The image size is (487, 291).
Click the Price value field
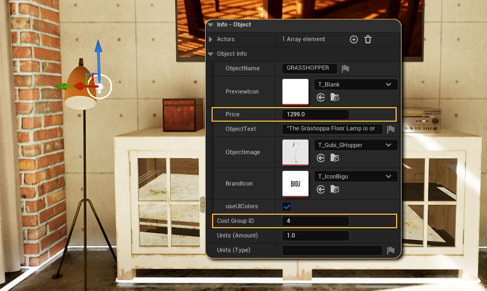point(315,115)
